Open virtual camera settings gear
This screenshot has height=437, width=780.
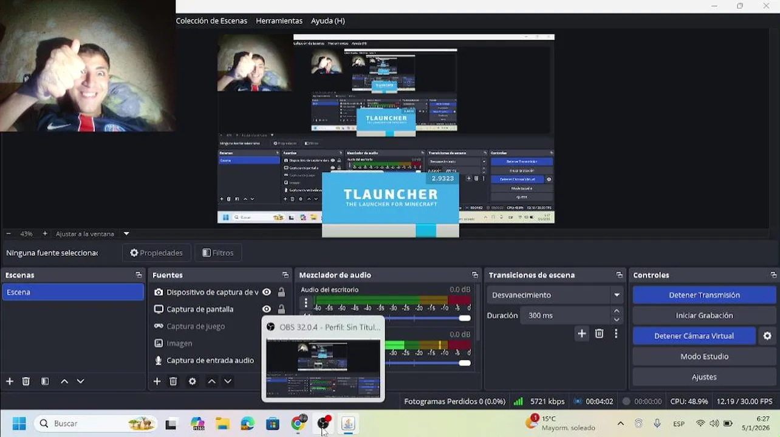coord(767,336)
